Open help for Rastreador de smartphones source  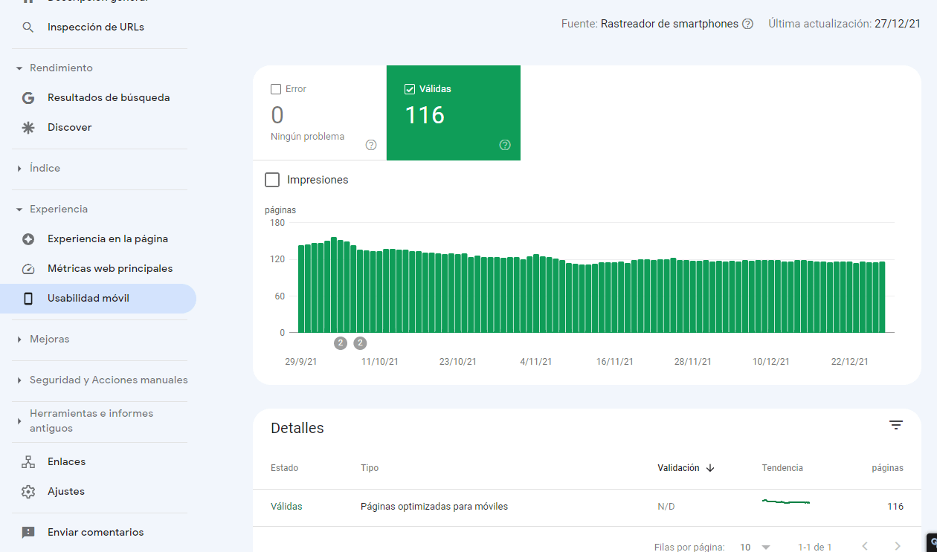(x=746, y=23)
